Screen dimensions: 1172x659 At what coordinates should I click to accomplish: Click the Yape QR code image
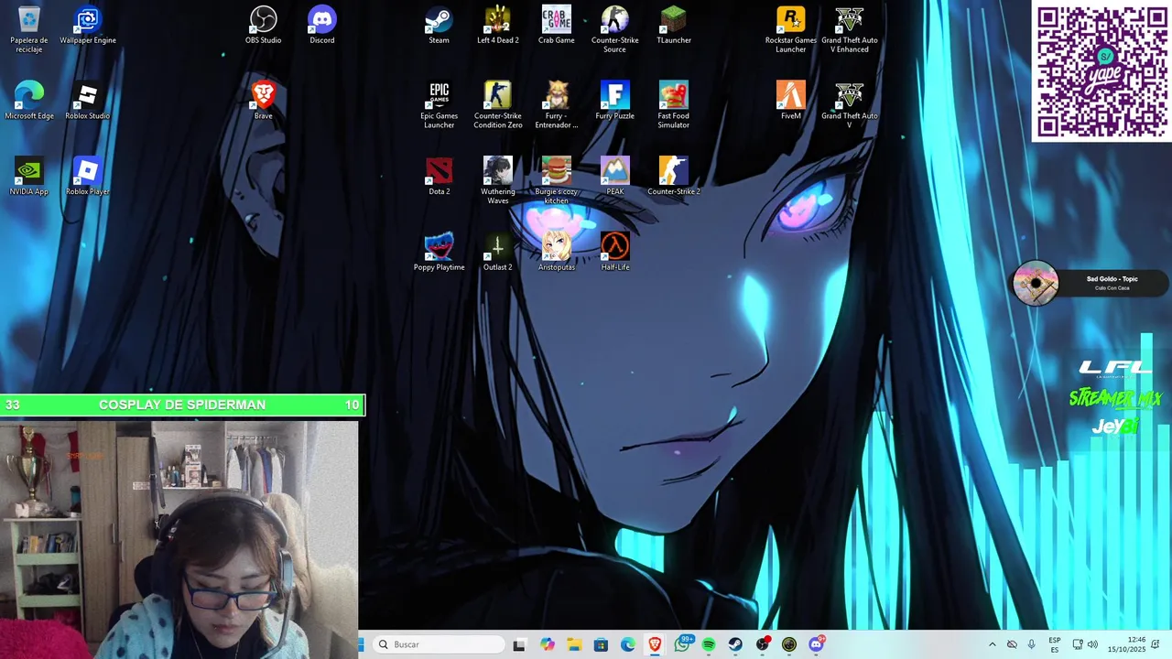point(1101,71)
